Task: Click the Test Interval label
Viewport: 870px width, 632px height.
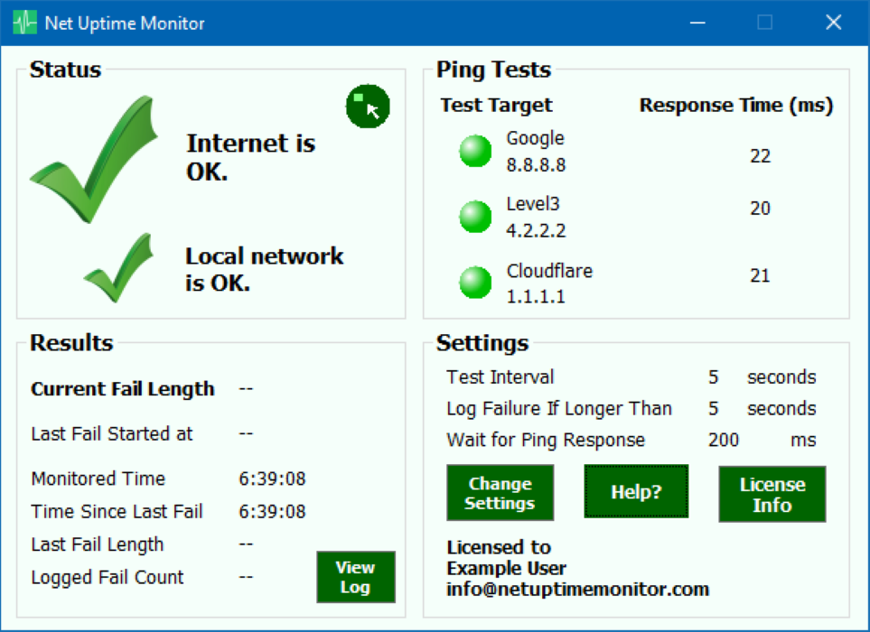Action: click(x=500, y=377)
